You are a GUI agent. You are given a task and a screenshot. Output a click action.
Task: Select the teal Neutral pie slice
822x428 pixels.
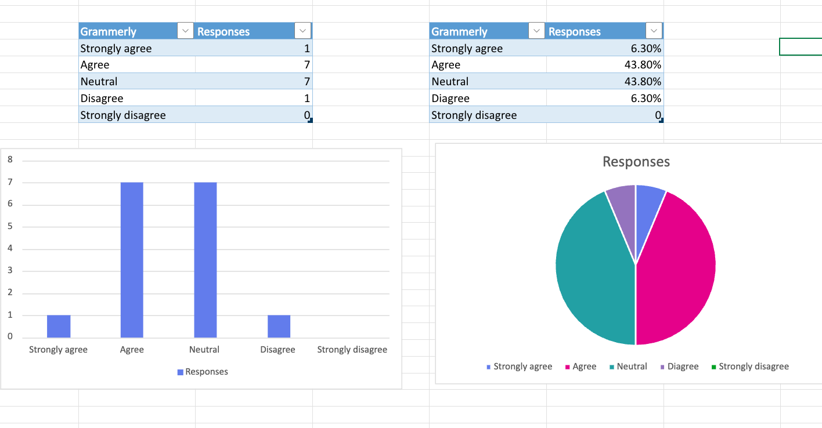592,273
